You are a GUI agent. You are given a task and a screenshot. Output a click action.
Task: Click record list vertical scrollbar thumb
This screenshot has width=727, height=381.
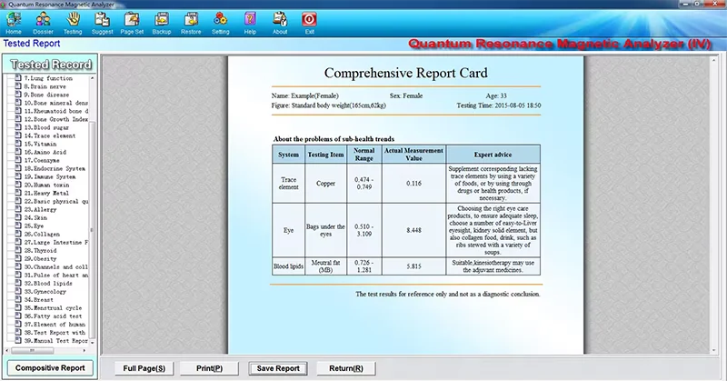tap(92, 230)
